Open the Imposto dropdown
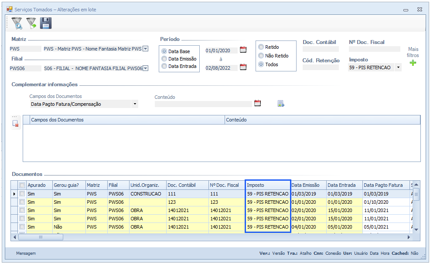The height and width of the screenshot is (263, 430). [398, 67]
